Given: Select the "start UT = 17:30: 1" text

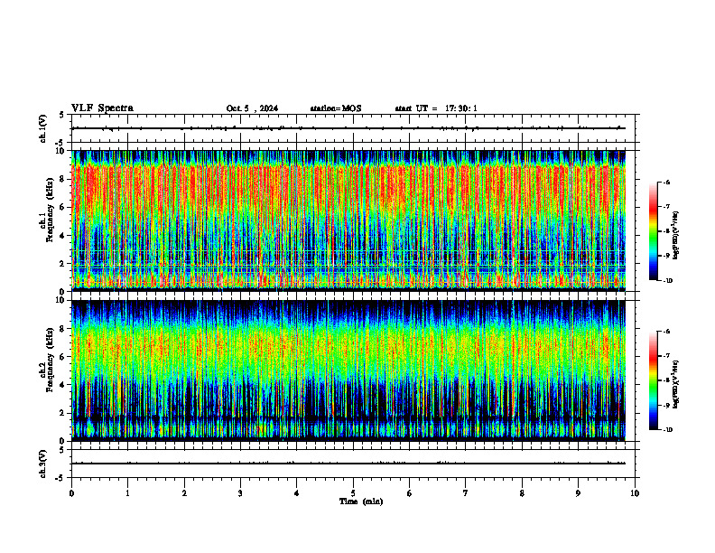Looking at the screenshot, I should click(436, 108).
